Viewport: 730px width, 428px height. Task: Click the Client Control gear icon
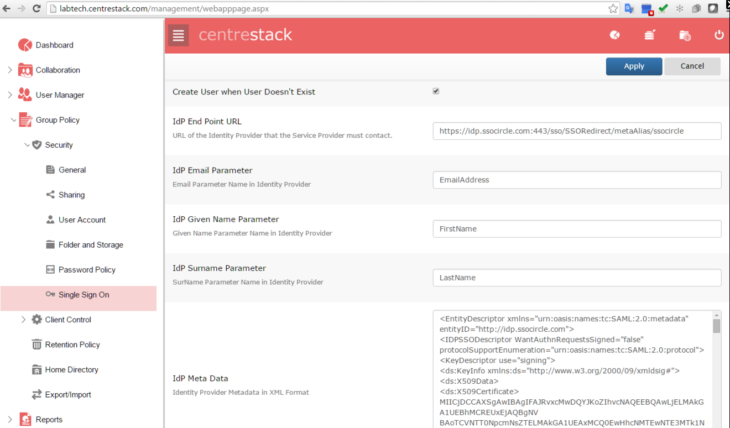click(x=36, y=319)
